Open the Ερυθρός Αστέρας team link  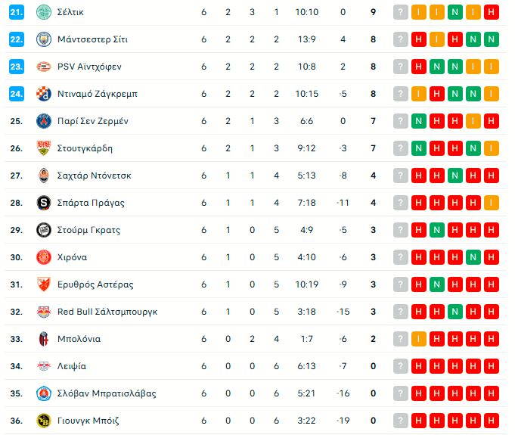click(x=95, y=284)
